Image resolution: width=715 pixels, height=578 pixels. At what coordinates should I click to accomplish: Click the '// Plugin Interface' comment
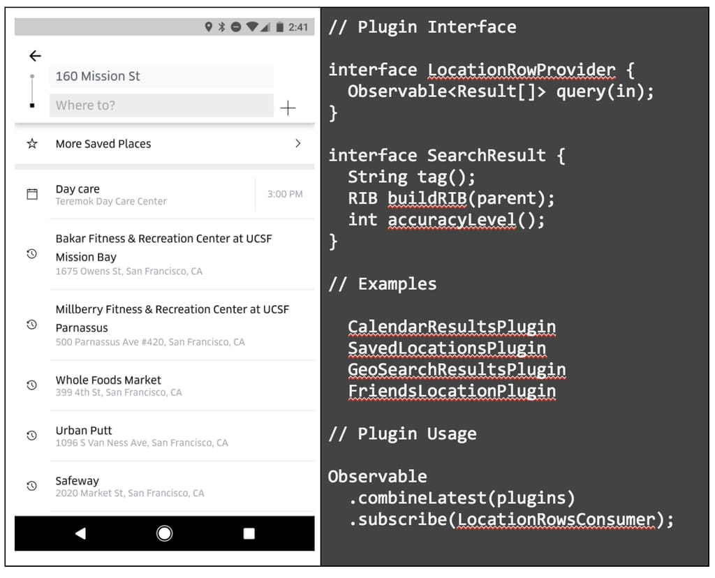[x=422, y=27]
